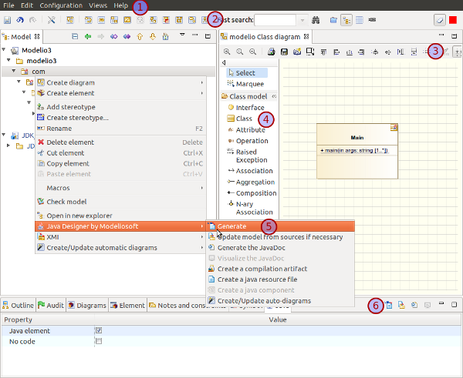Choose the Composition palette tool

252,193
